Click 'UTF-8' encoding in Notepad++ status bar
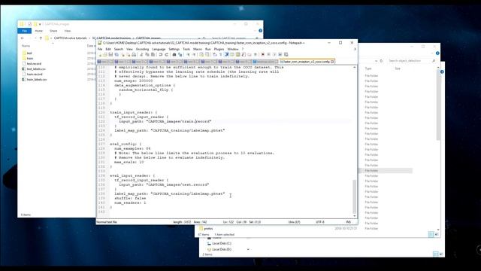Screen dimensions: 481x271 pyautogui.click(x=320, y=222)
